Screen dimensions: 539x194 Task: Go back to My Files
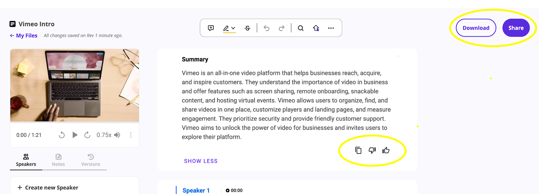pyautogui.click(x=24, y=36)
